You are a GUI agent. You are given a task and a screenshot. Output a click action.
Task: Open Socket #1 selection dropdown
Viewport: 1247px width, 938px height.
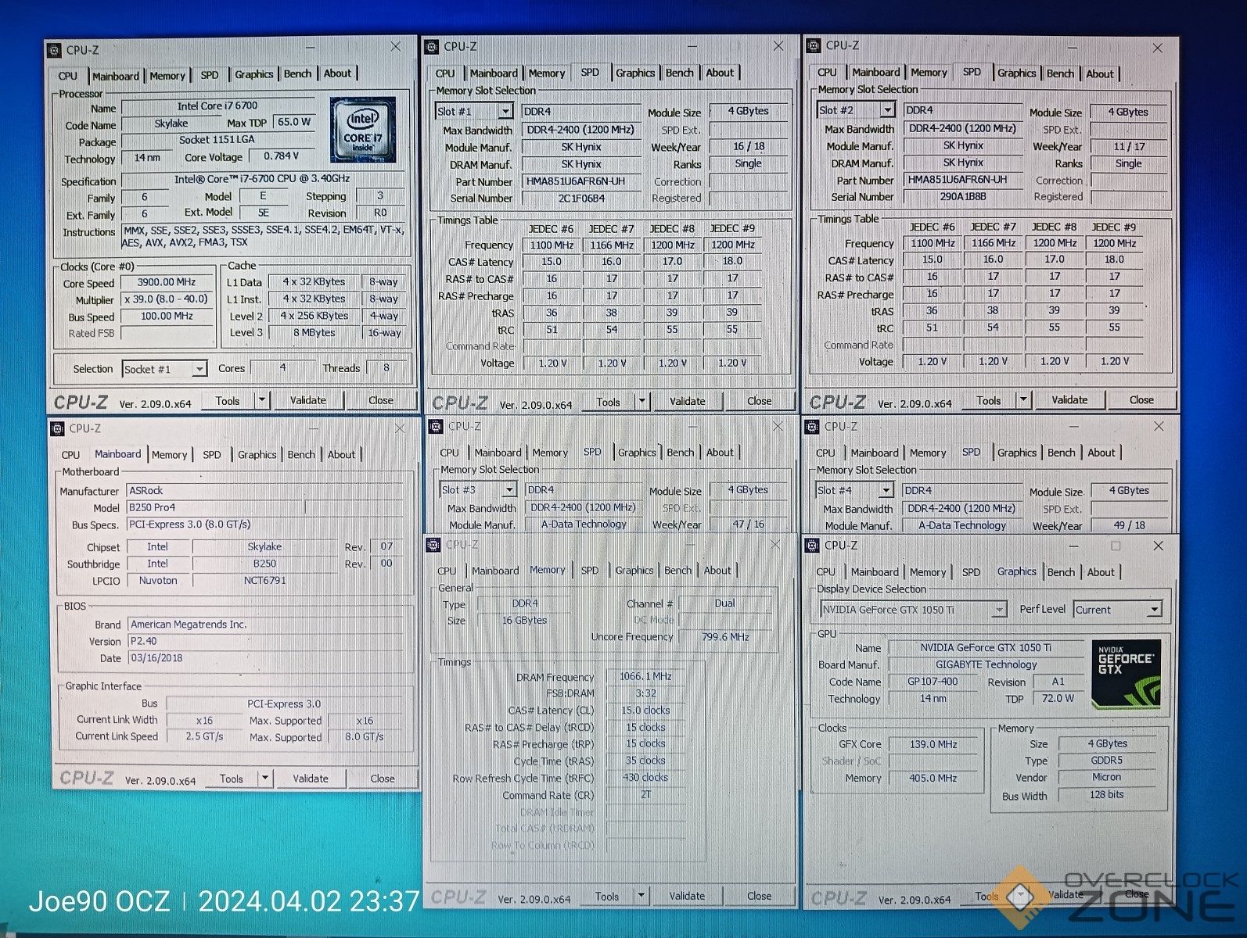point(199,369)
